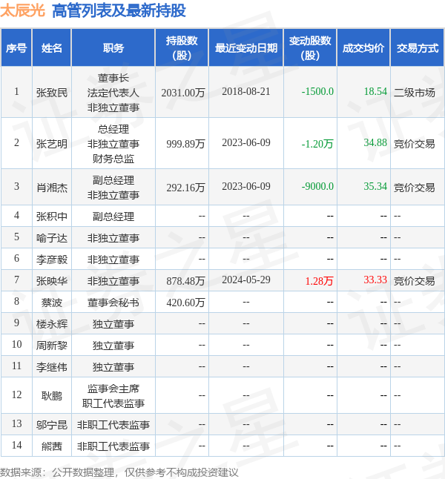Screen dimensions: 445x479
Task: Click 张积中's position 副总经理
Action: (113, 217)
